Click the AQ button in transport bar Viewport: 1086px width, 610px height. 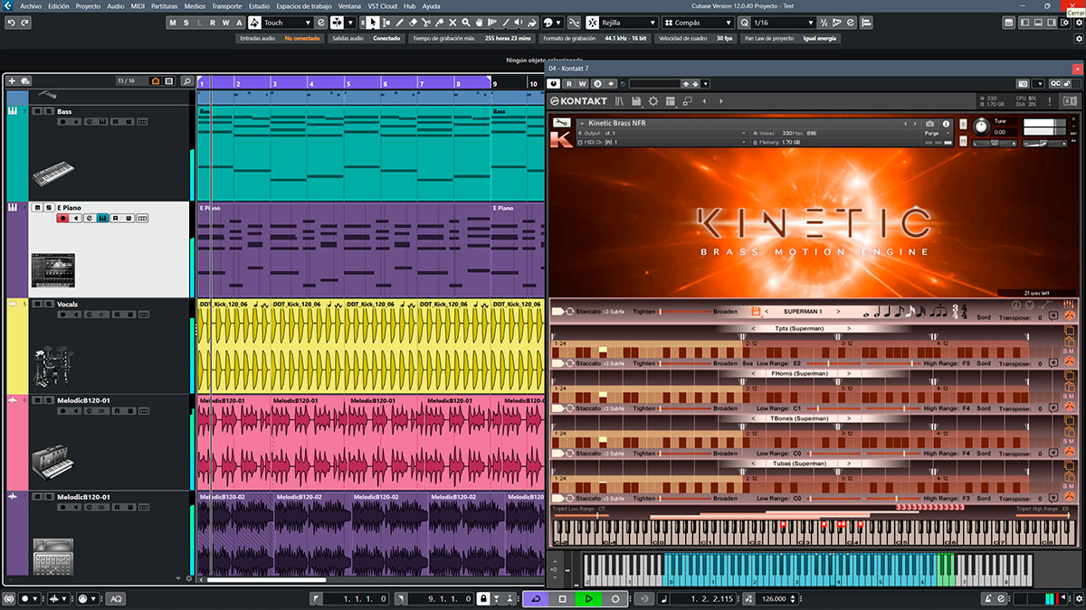point(116,599)
